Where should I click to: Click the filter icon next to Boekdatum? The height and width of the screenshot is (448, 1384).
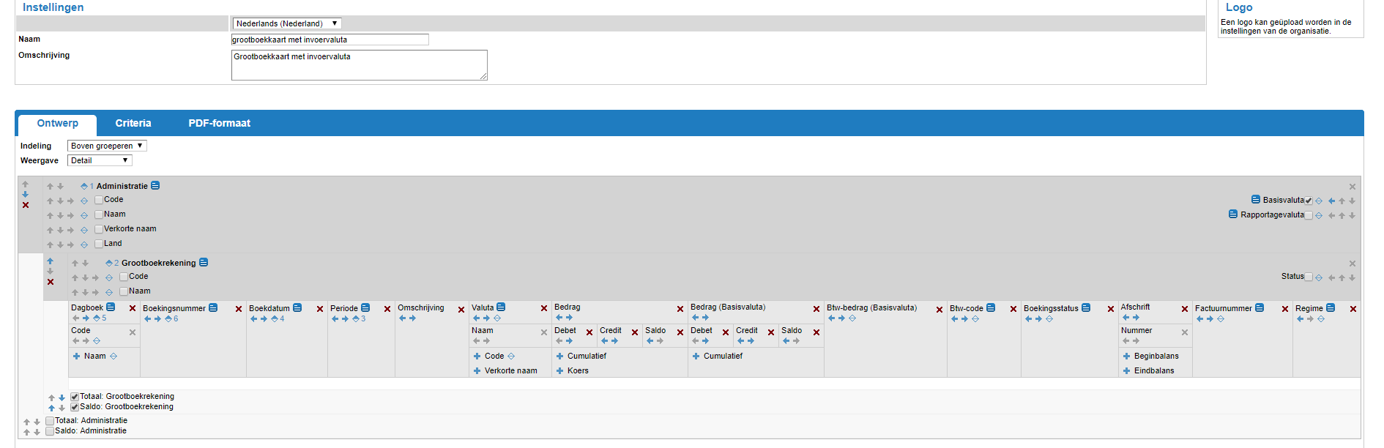click(297, 308)
